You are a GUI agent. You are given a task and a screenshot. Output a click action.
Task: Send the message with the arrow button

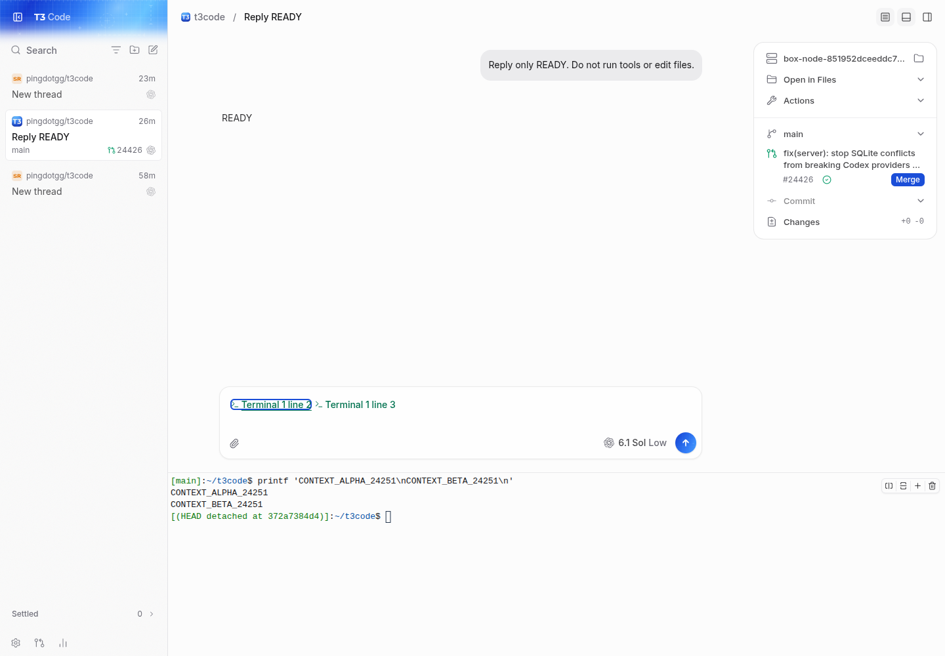[x=685, y=443]
